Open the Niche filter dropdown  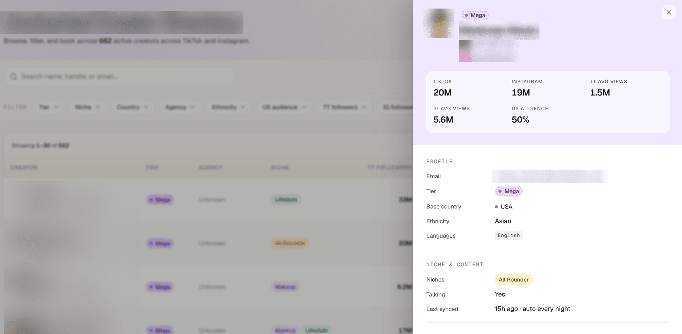87,107
